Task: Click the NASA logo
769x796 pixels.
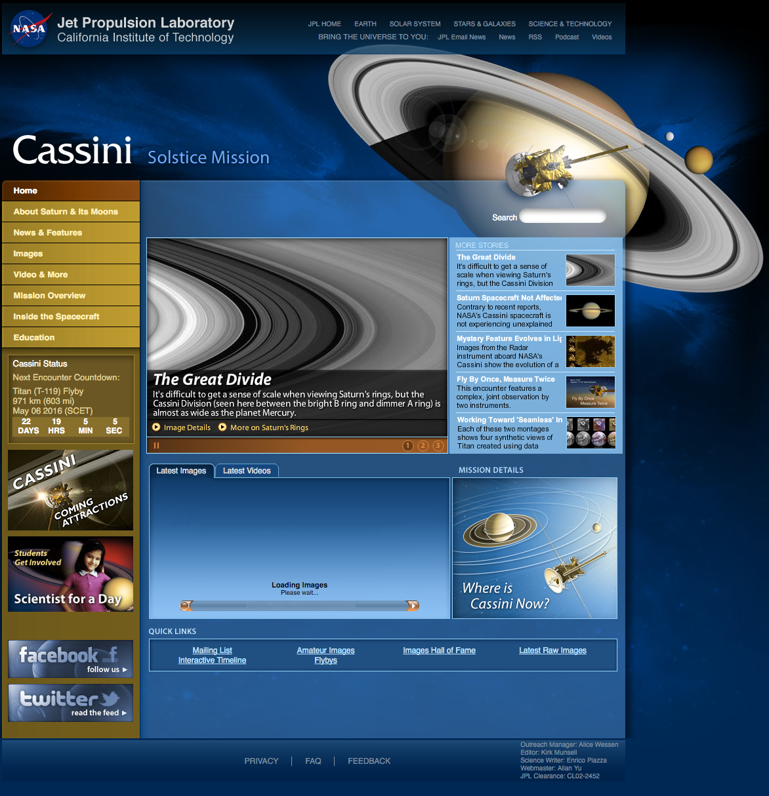Action: [30, 29]
